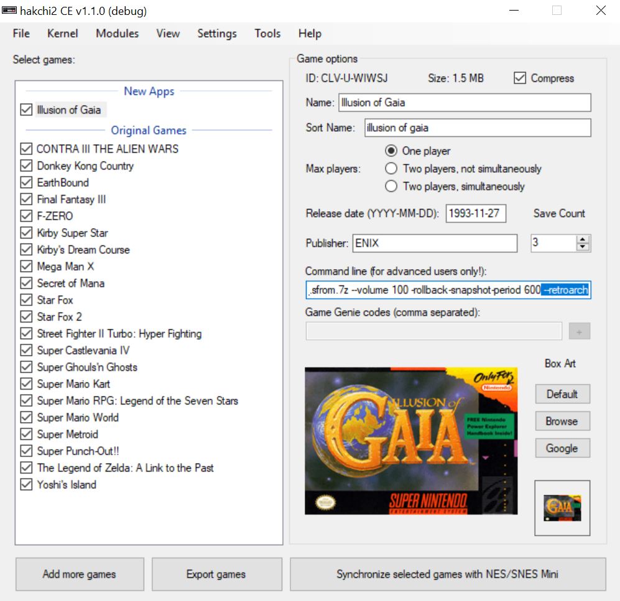Search box art with Google button
Viewport: 620px width, 601px height.
(x=562, y=448)
